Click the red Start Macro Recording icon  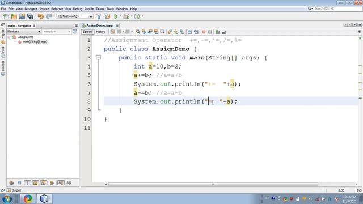[204, 32]
